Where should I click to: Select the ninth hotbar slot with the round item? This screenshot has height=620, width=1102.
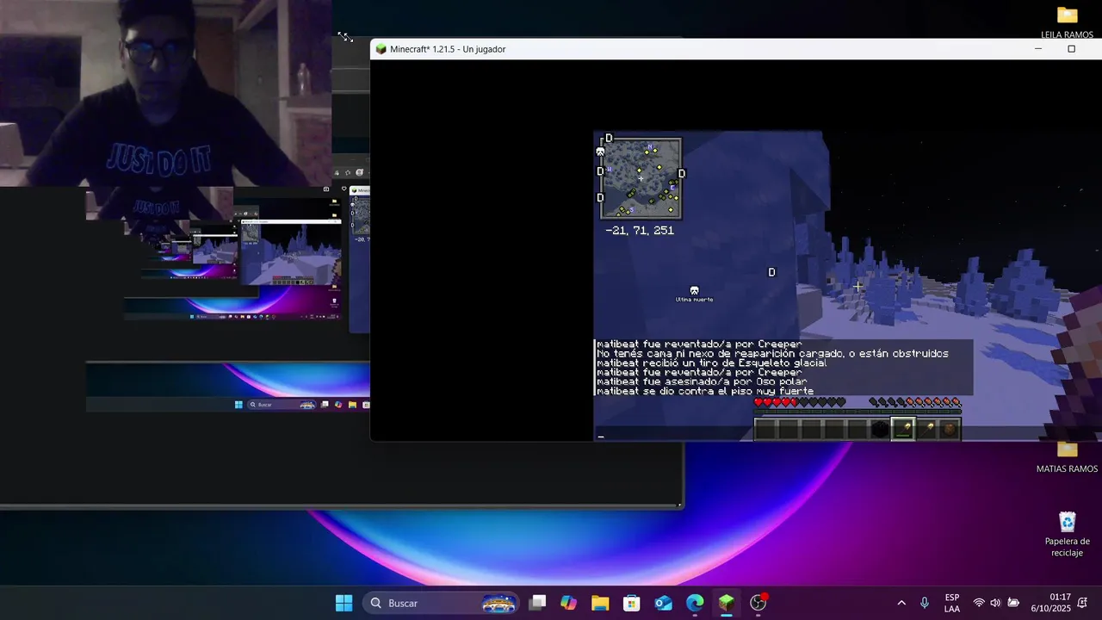[x=949, y=429]
